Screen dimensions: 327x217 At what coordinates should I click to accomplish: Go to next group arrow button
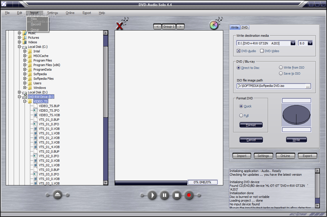pyautogui.click(x=180, y=26)
